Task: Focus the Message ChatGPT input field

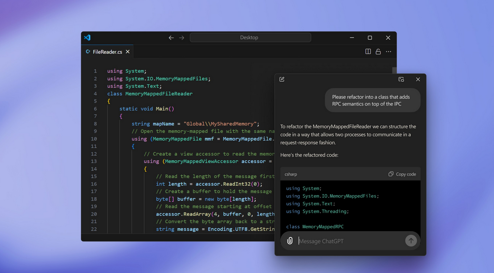Action: (x=348, y=241)
